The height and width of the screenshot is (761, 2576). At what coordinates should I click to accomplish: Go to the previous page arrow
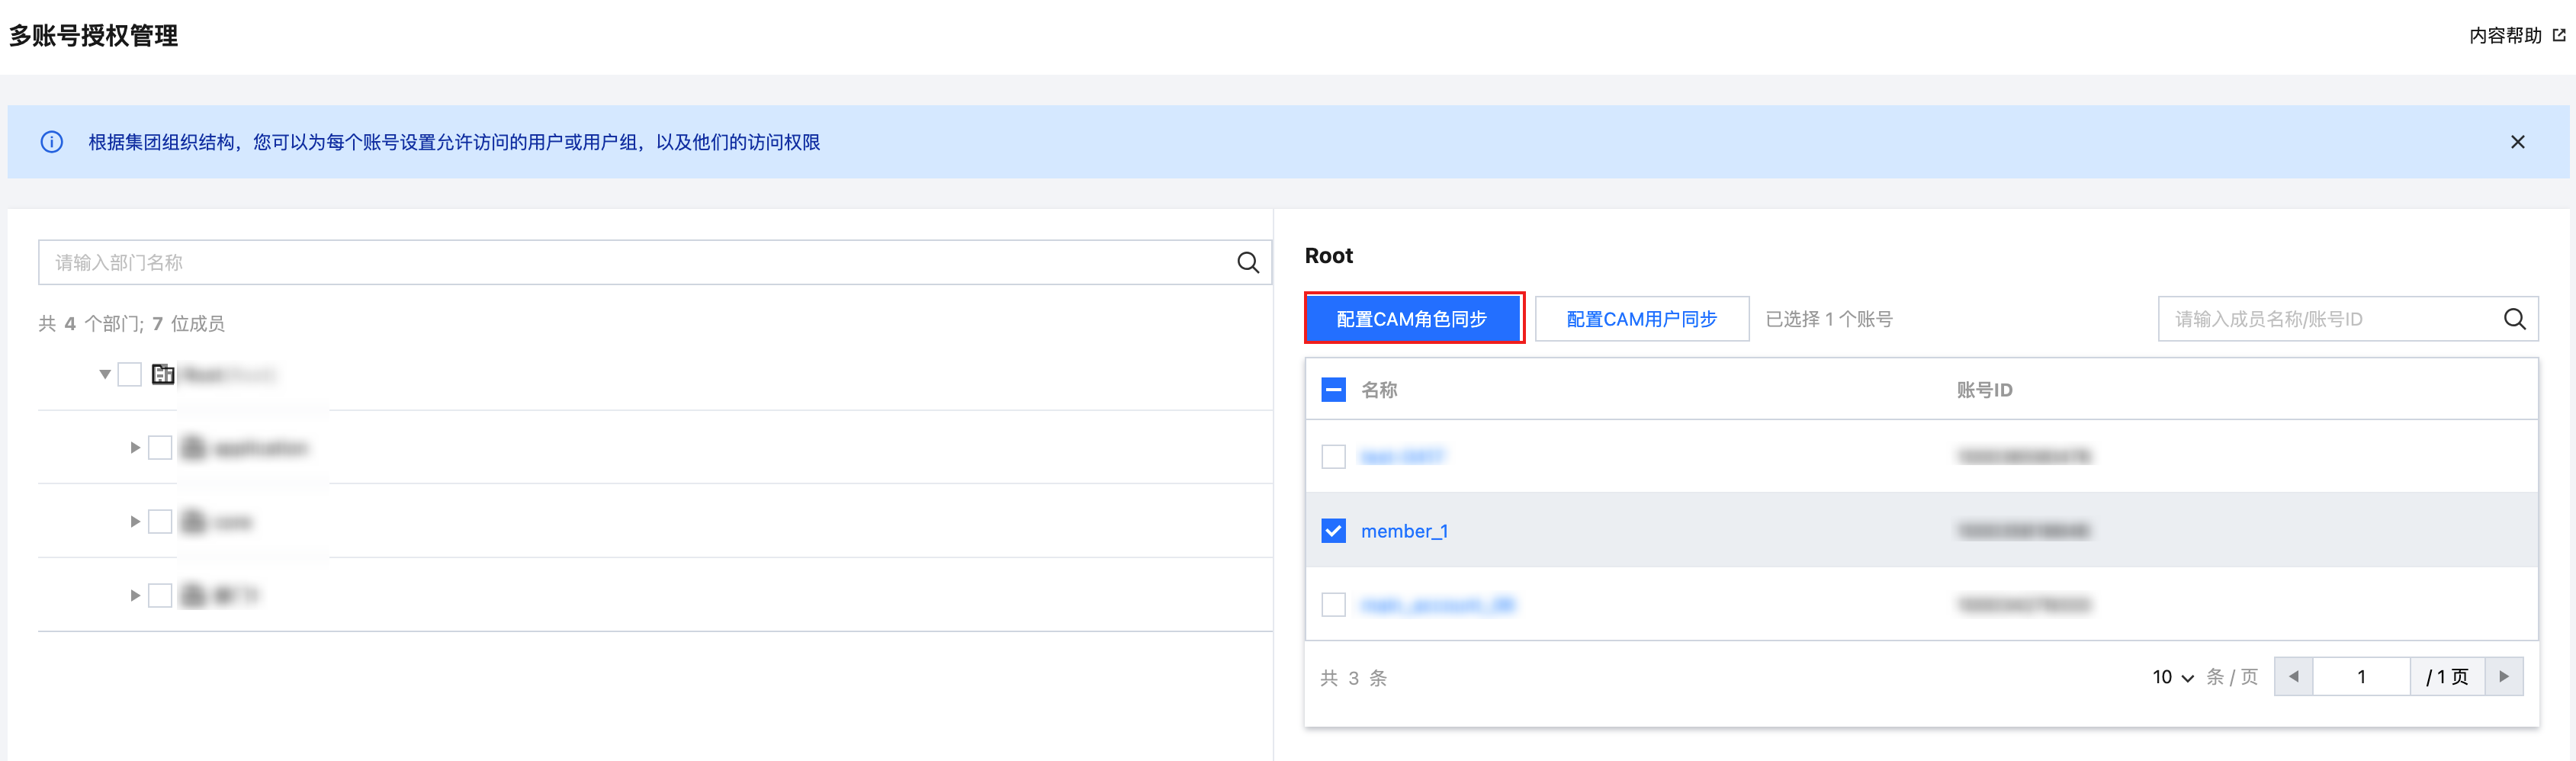pyautogui.click(x=2293, y=677)
